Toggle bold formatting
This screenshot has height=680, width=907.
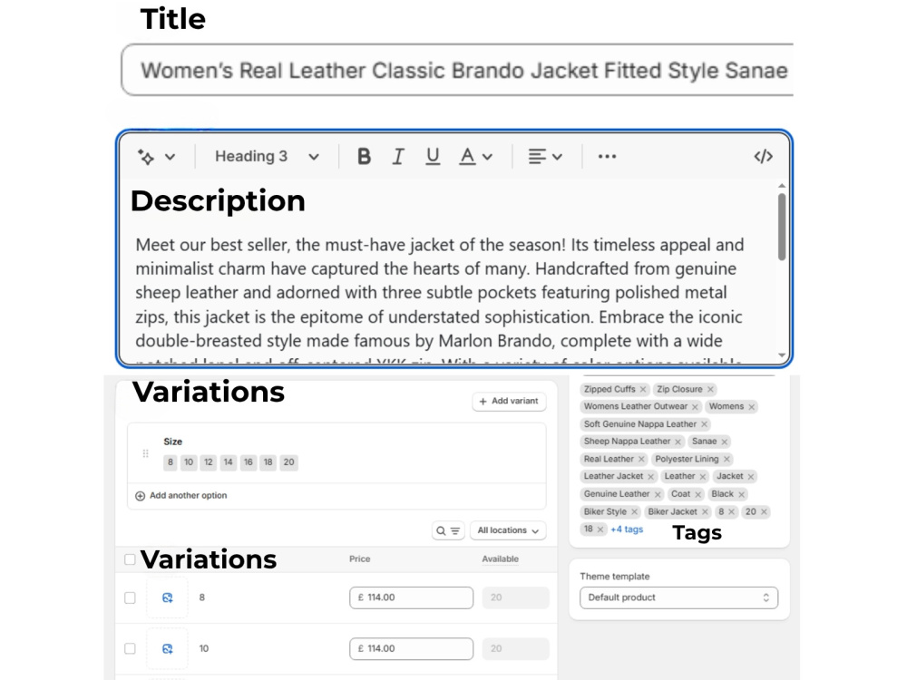[364, 157]
